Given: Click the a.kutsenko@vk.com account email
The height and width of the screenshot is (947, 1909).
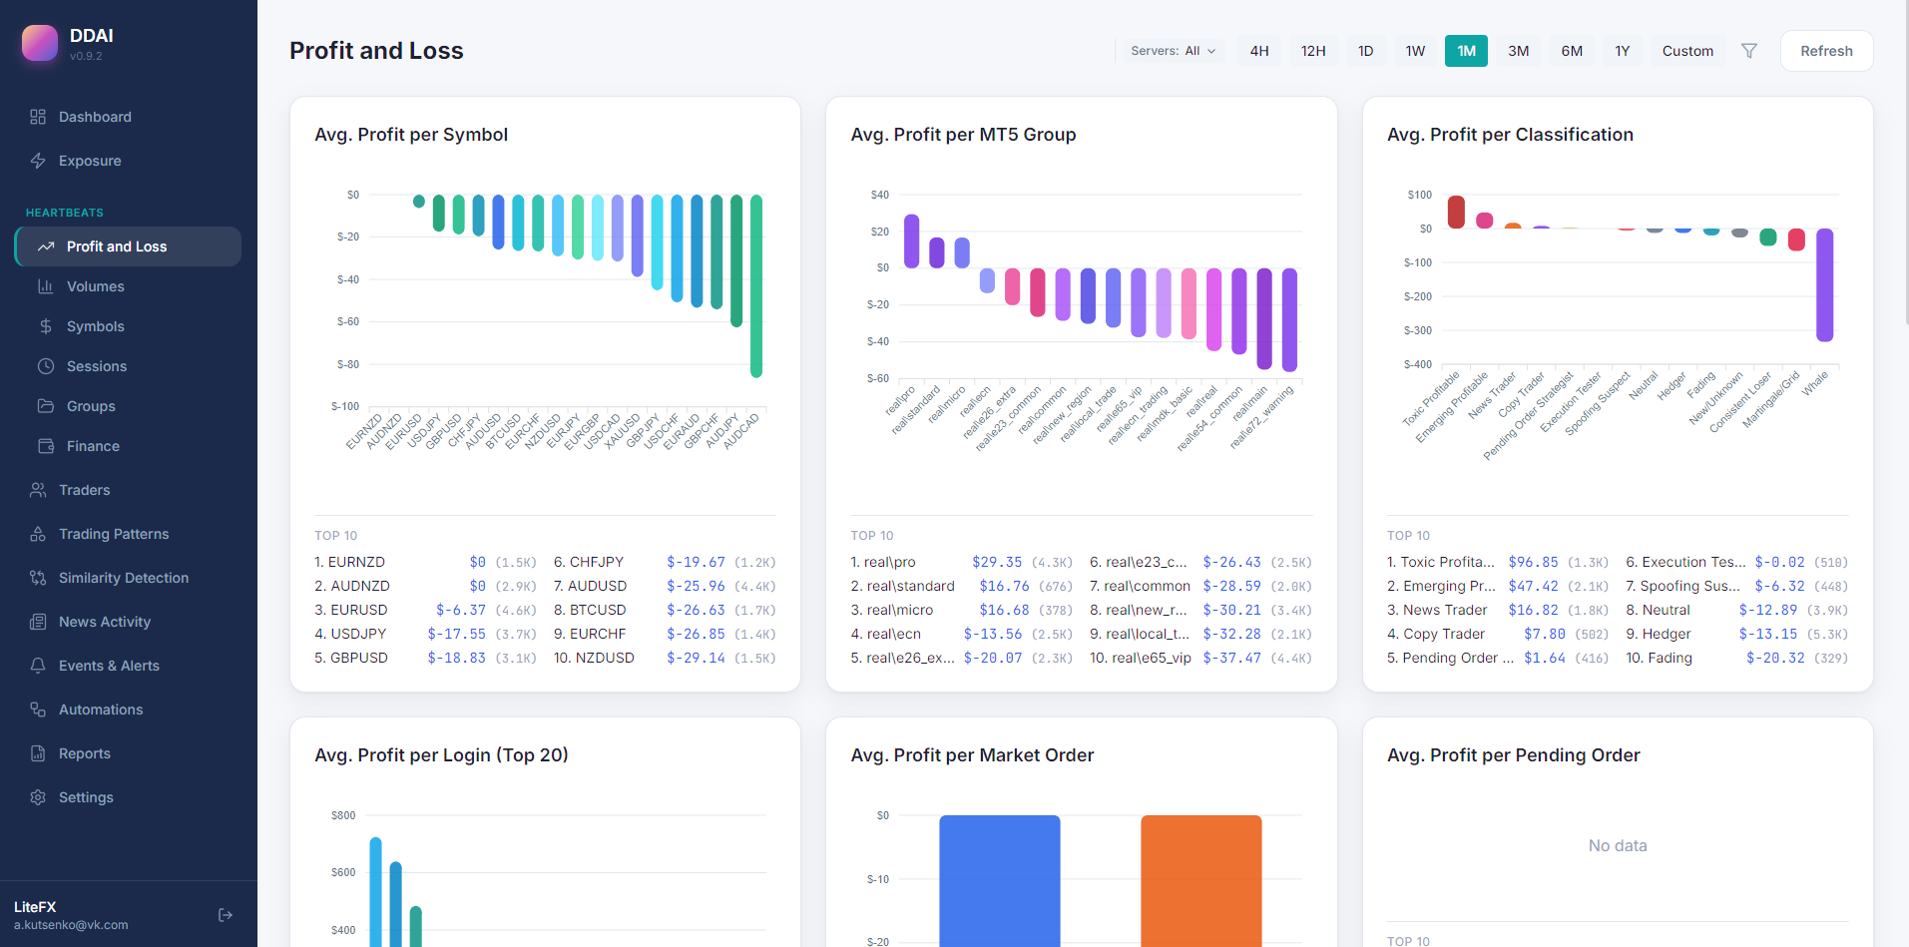Looking at the screenshot, I should 71,925.
